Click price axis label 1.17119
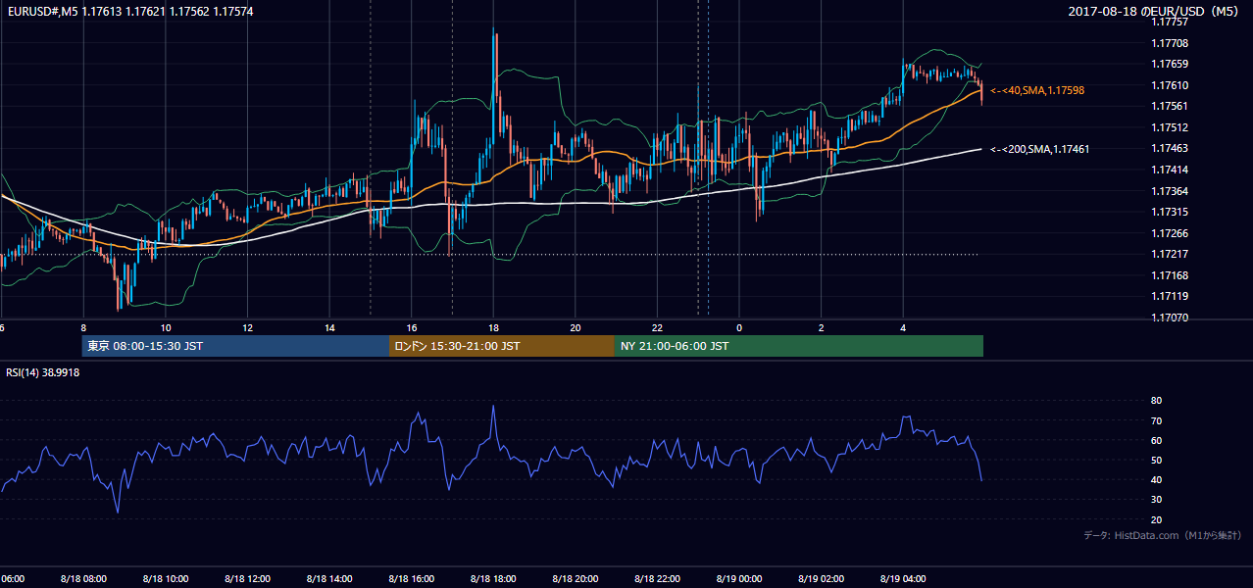Image resolution: width=1253 pixels, height=588 pixels. pyautogui.click(x=1169, y=296)
